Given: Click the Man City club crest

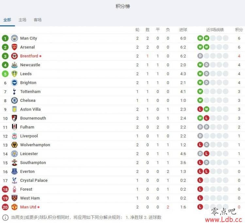Looking at the screenshot, I should tap(14, 38).
